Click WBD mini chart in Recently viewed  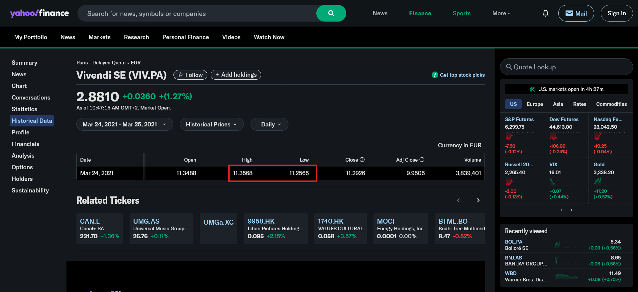[x=566, y=276]
